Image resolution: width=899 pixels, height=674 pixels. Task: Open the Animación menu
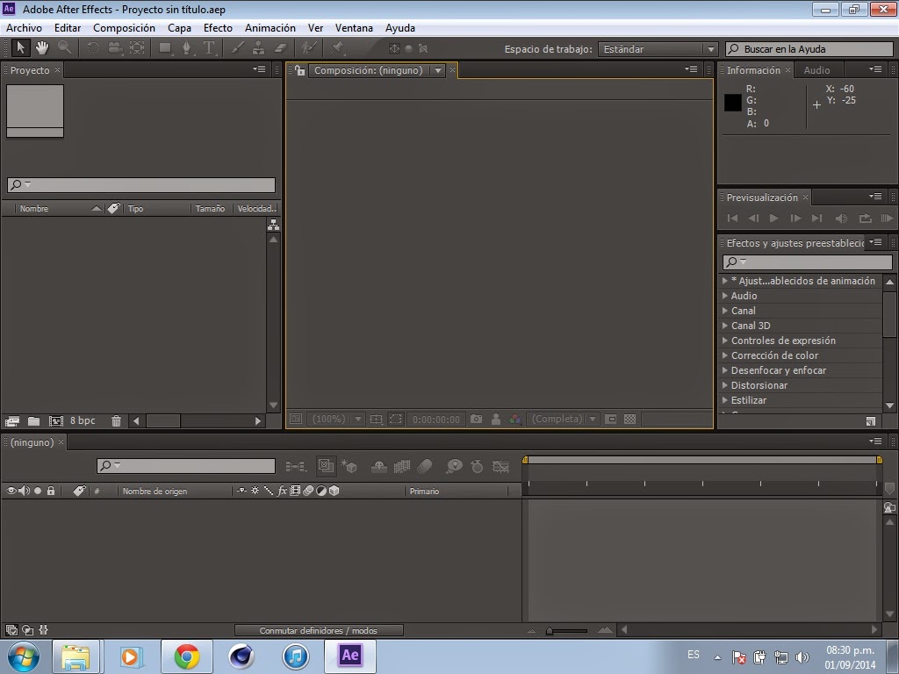click(x=270, y=27)
